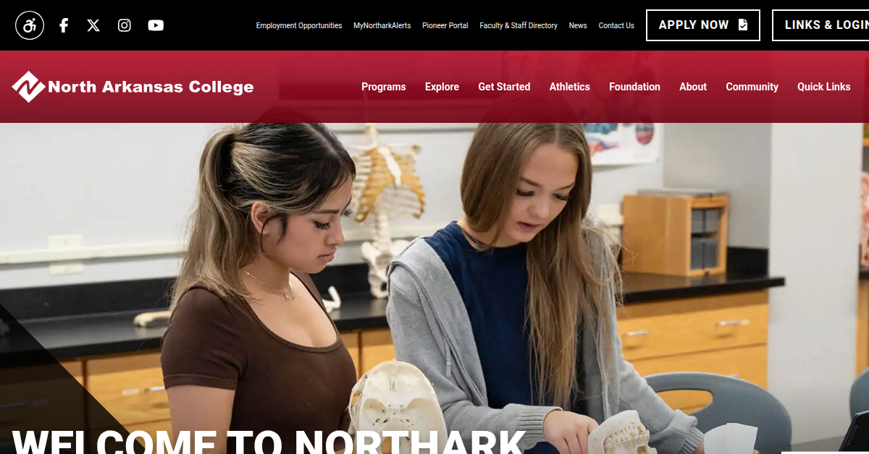Open the YouTube channel icon
Viewport: 869px width, 454px height.
[156, 25]
